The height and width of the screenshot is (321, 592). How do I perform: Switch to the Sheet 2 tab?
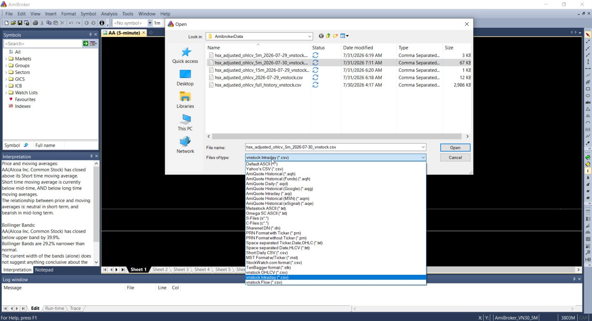pyautogui.click(x=160, y=269)
